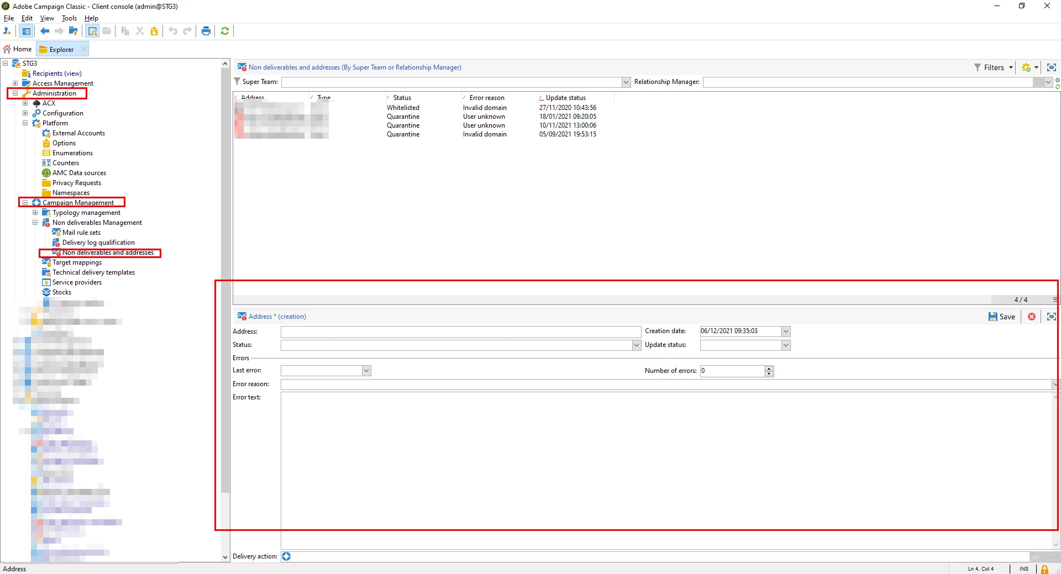Collapse the Administration node
Image resolution: width=1061 pixels, height=574 pixels.
[x=15, y=93]
